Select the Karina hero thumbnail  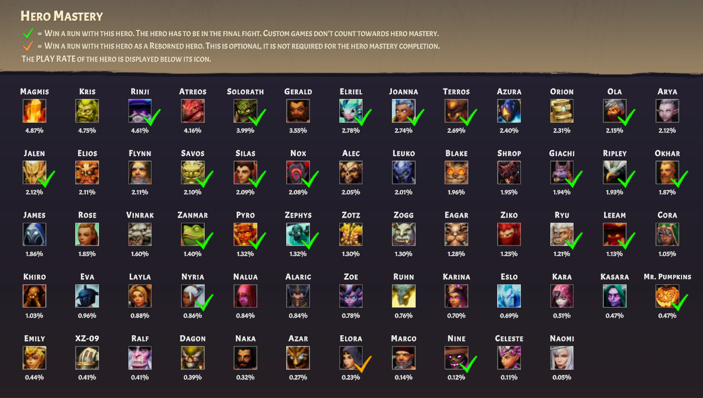tap(456, 296)
